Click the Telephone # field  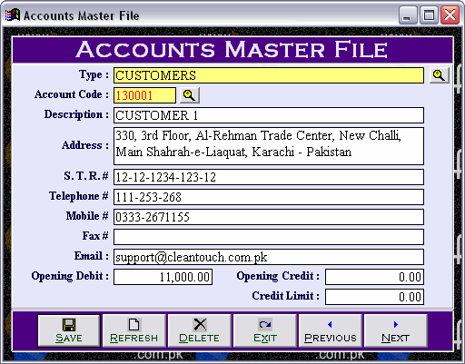click(269, 197)
